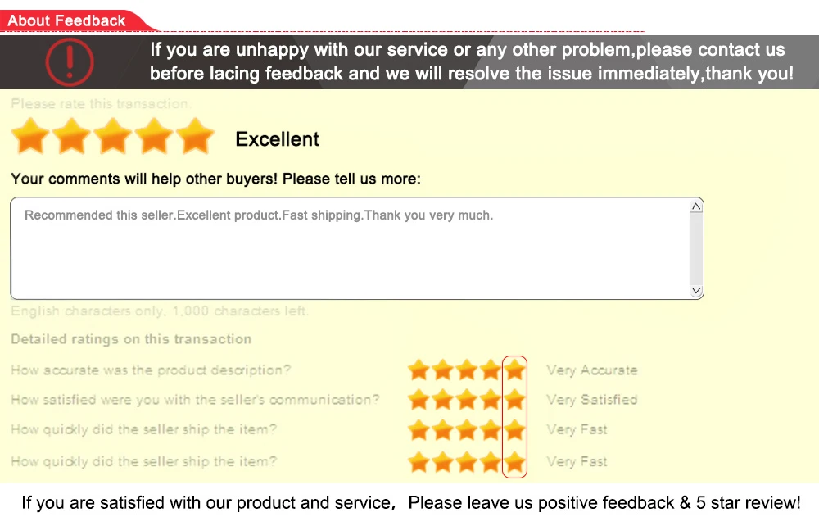This screenshot has width=819, height=526.
Task: Rate the seller's communication with the fifth star
Action: [514, 400]
